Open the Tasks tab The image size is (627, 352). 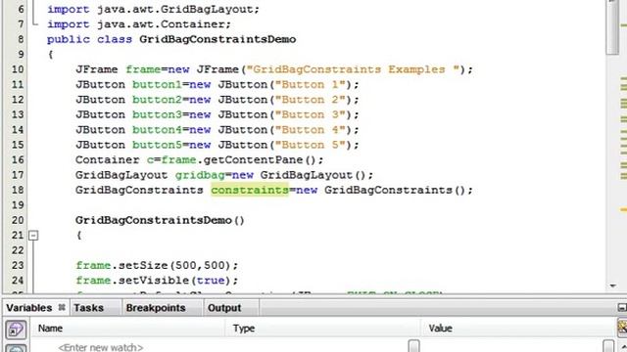tap(88, 308)
